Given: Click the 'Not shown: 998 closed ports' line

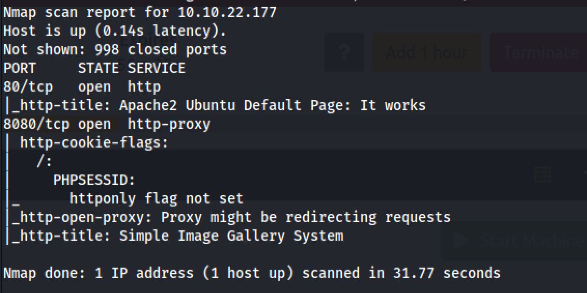Looking at the screenshot, I should tap(115, 50).
